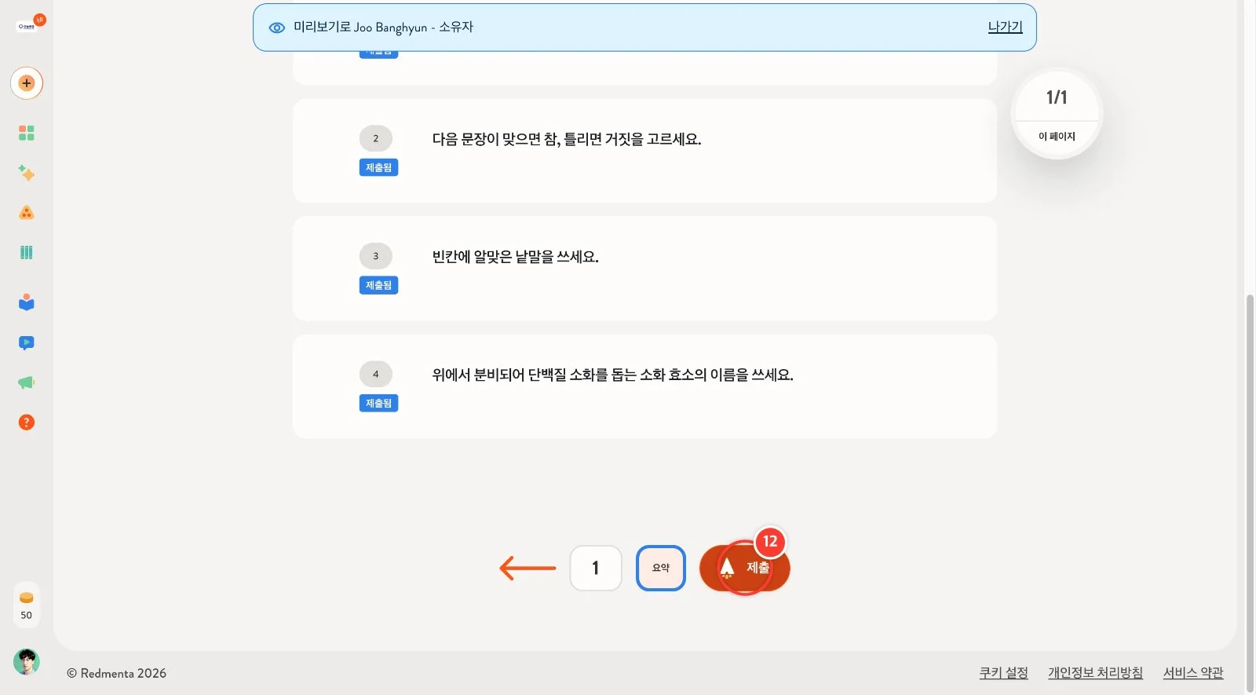Open the dashboard grid icon
Screen dimensions: 1256x695
(27, 133)
